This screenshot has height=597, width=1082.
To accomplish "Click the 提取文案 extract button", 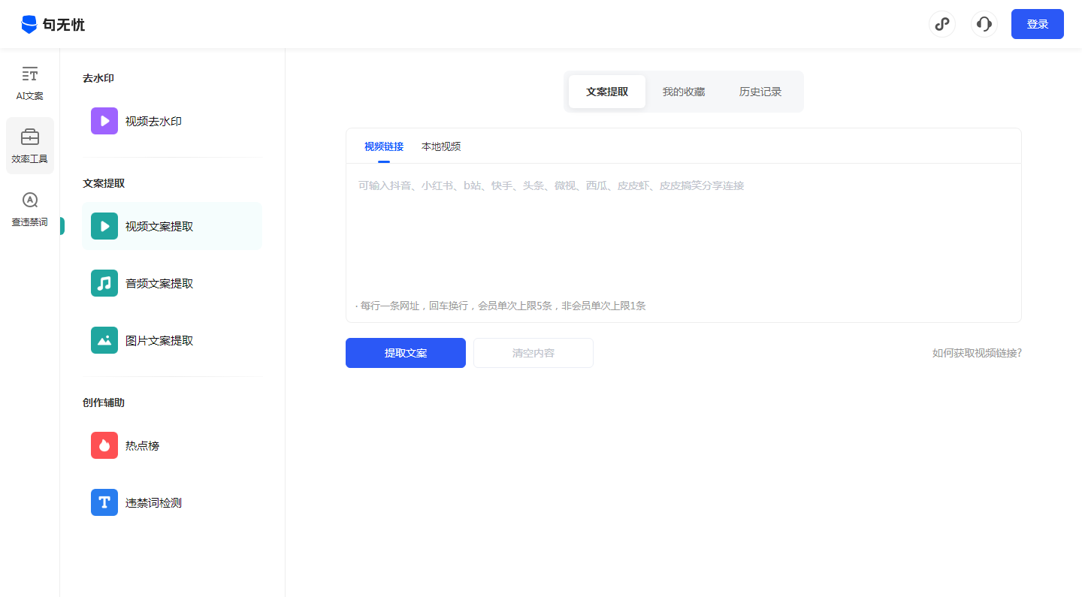I will (x=405, y=353).
